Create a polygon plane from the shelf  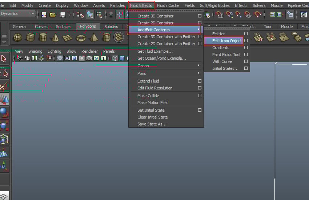click(68, 37)
